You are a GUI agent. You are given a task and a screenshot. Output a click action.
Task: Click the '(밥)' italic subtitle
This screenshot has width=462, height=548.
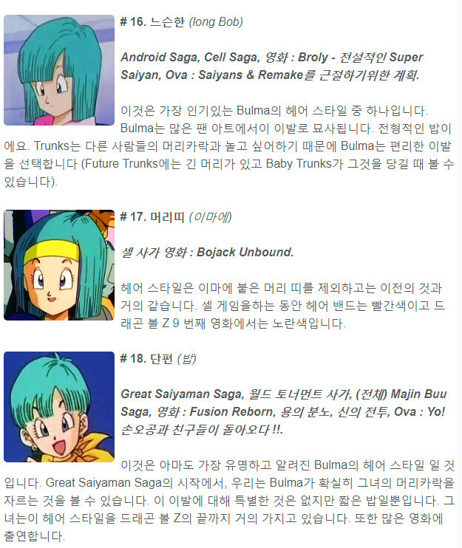pos(187,359)
